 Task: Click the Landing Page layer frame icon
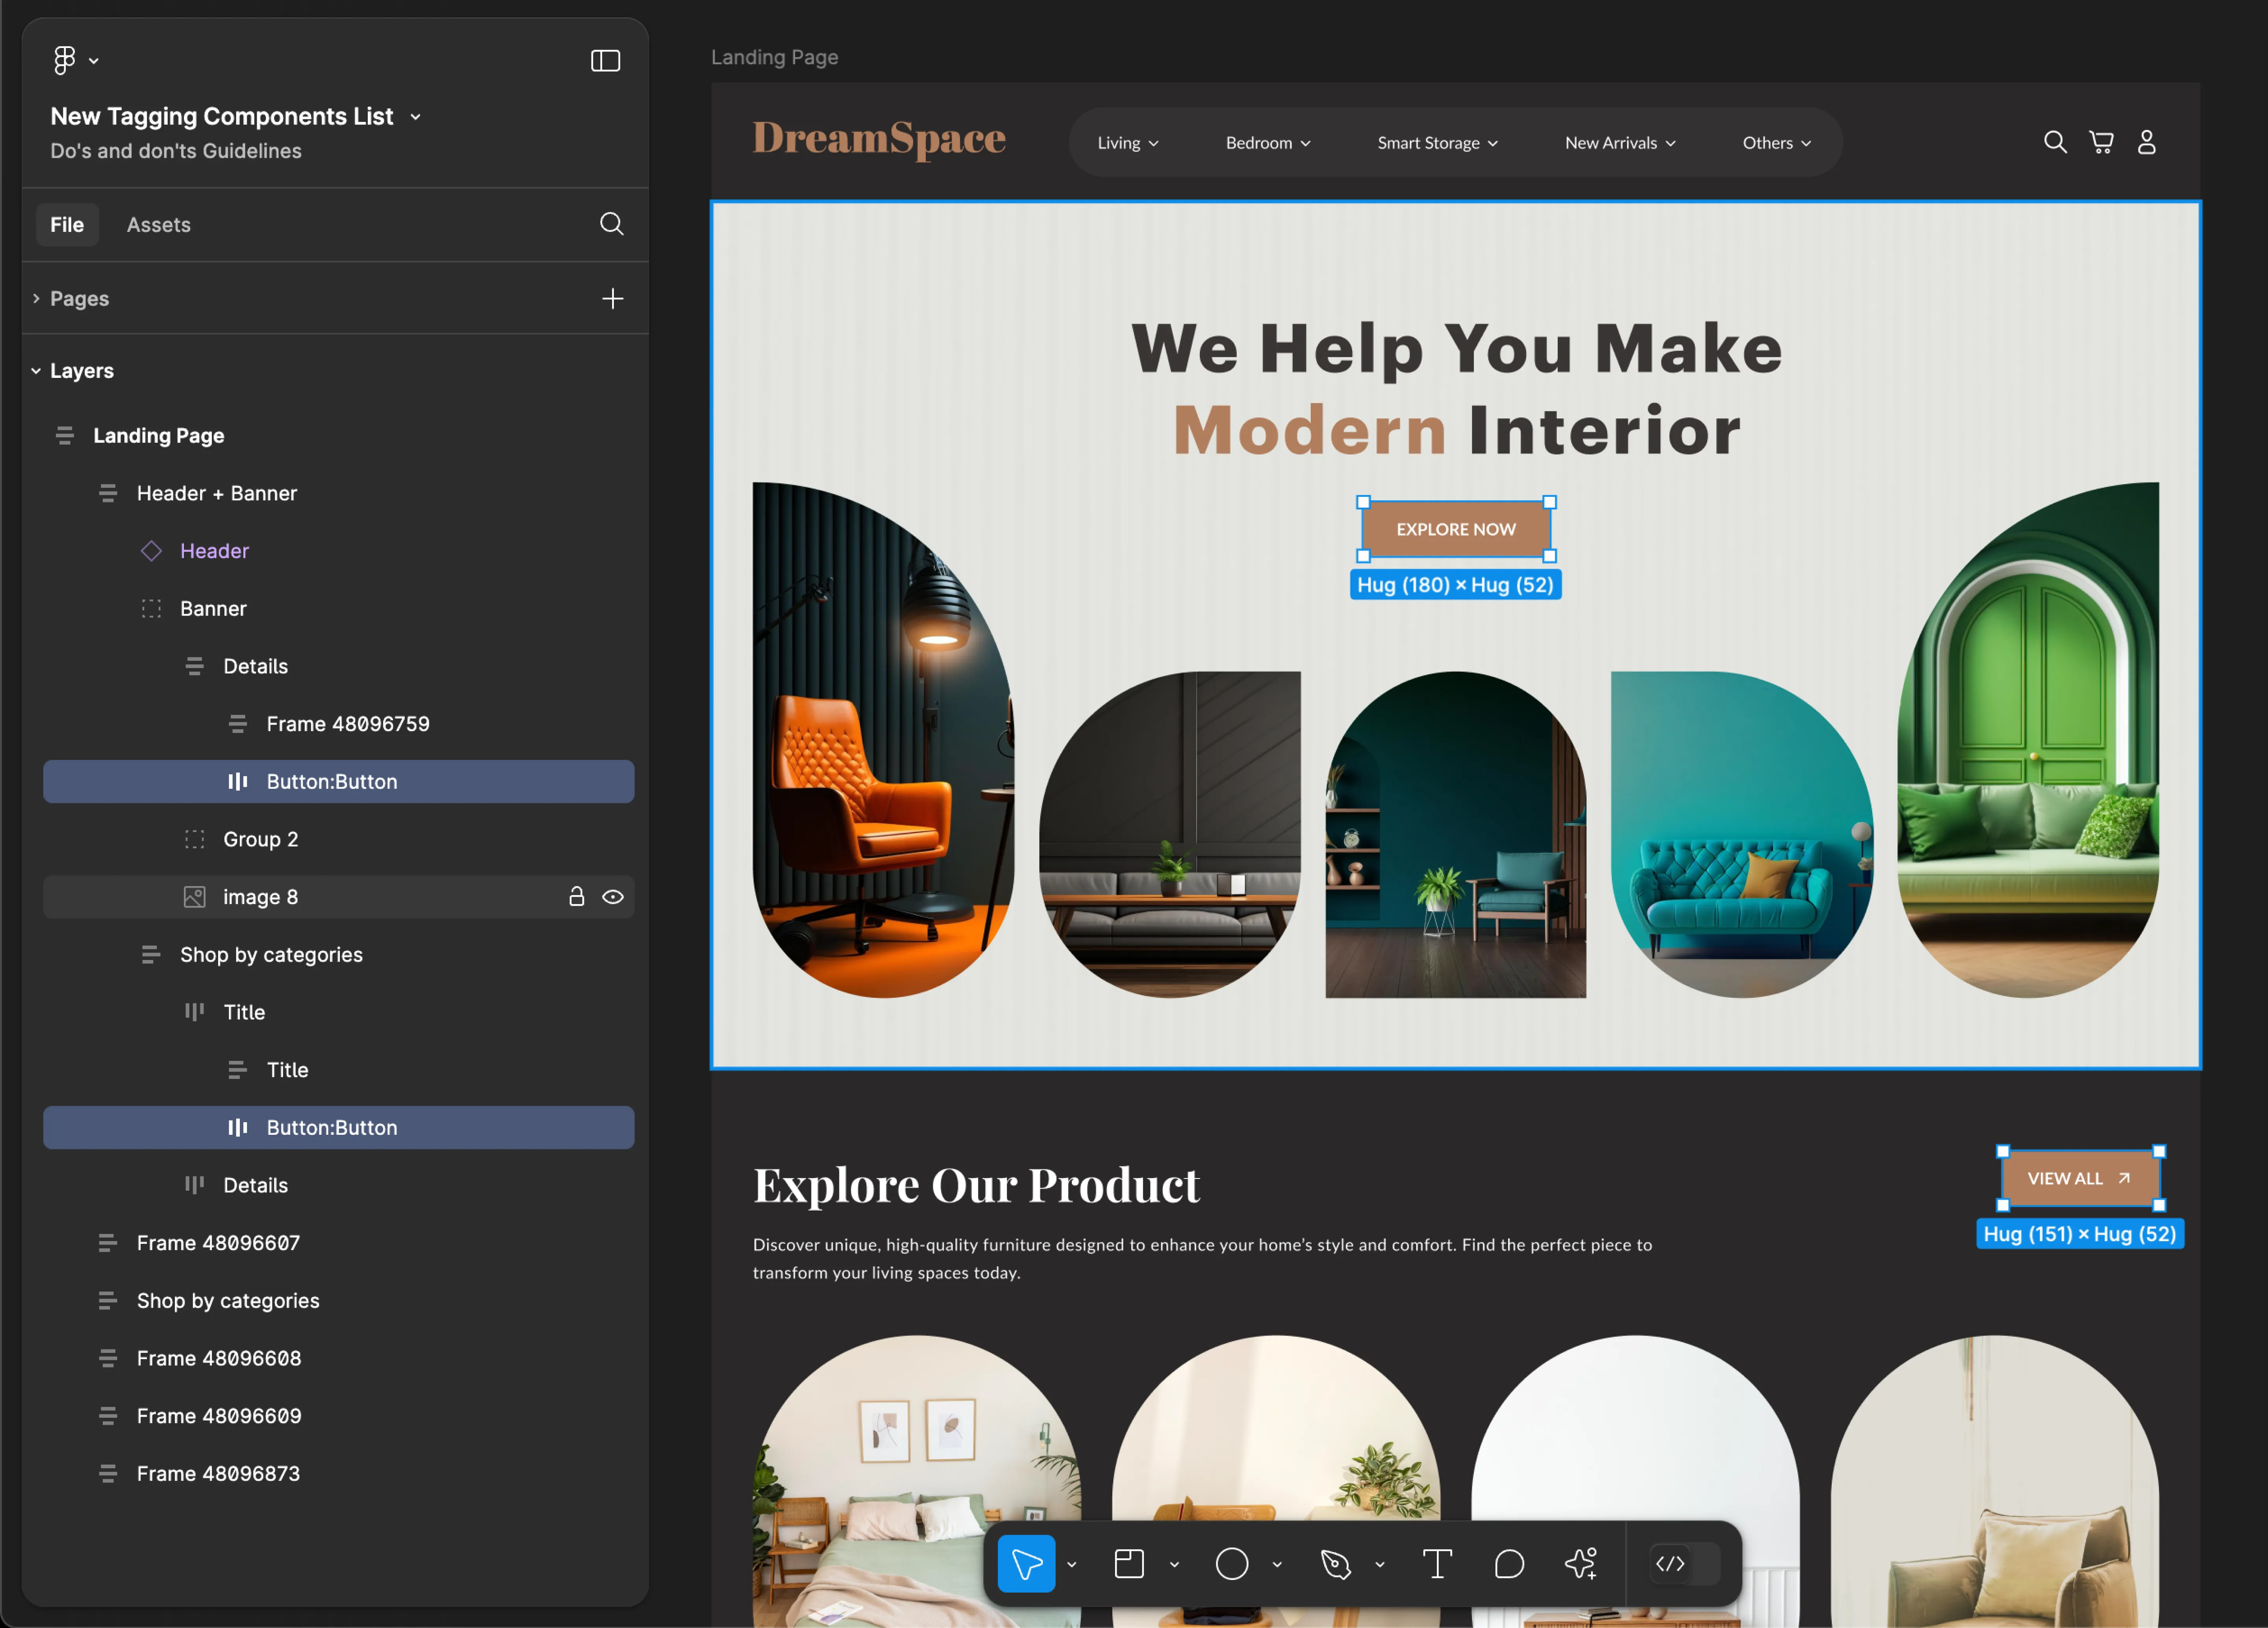pyautogui.click(x=65, y=436)
